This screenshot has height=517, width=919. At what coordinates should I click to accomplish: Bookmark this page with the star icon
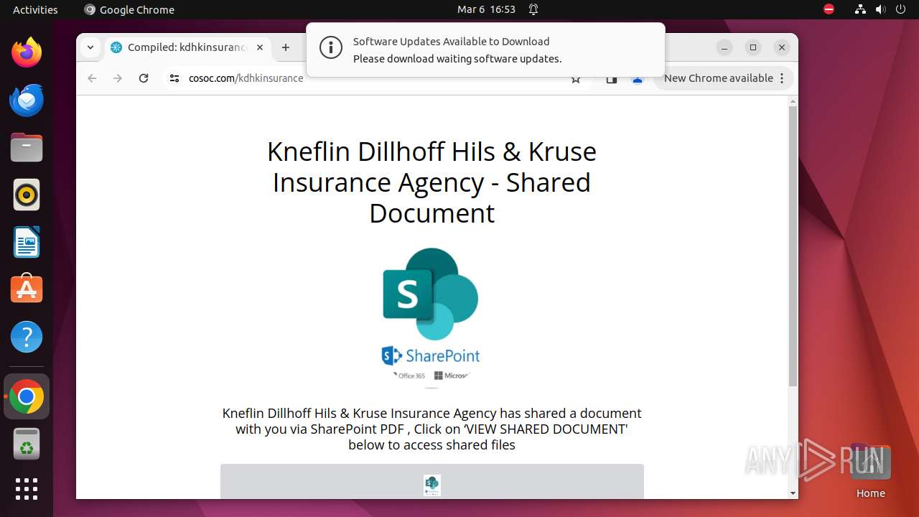(576, 79)
